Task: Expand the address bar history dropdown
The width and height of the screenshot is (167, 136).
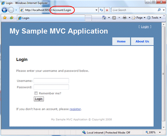Action: [96, 10]
